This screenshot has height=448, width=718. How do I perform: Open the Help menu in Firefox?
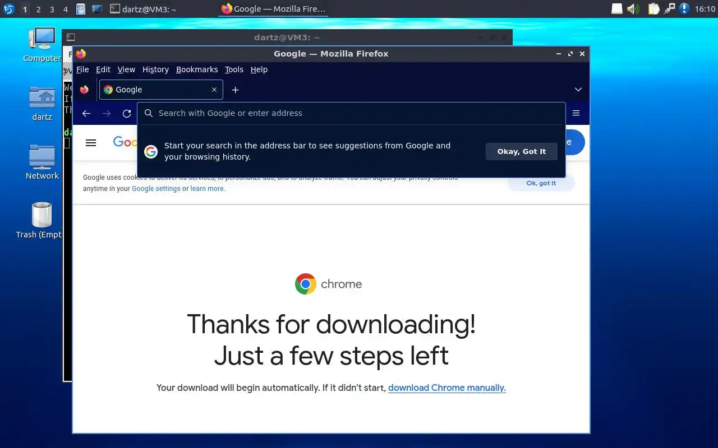(x=259, y=69)
